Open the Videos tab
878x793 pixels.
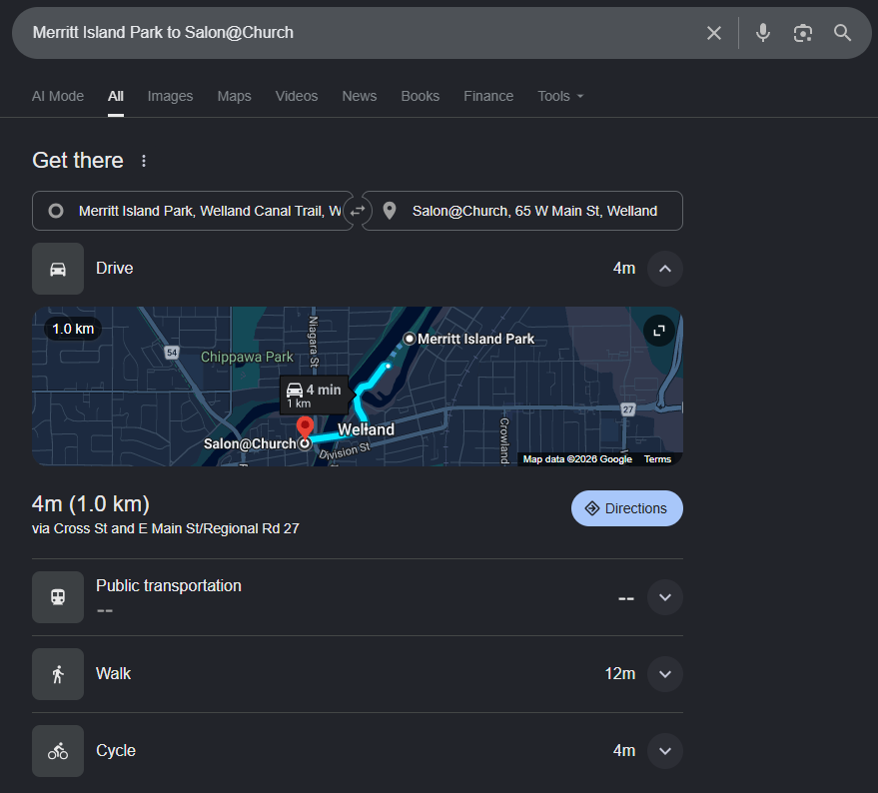(297, 96)
